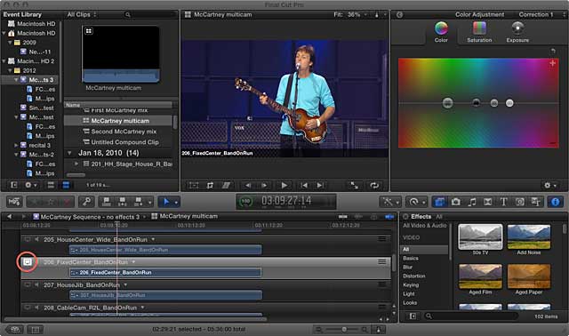Open the Fit 36% zoom pop-up
Screen dimensions: 569x336
pyautogui.click(x=350, y=14)
